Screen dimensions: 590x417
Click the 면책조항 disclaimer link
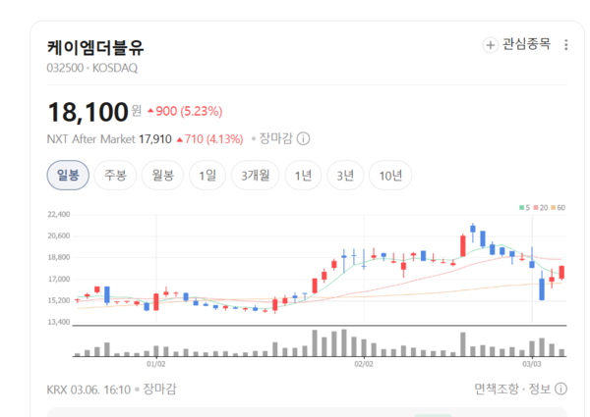click(496, 390)
